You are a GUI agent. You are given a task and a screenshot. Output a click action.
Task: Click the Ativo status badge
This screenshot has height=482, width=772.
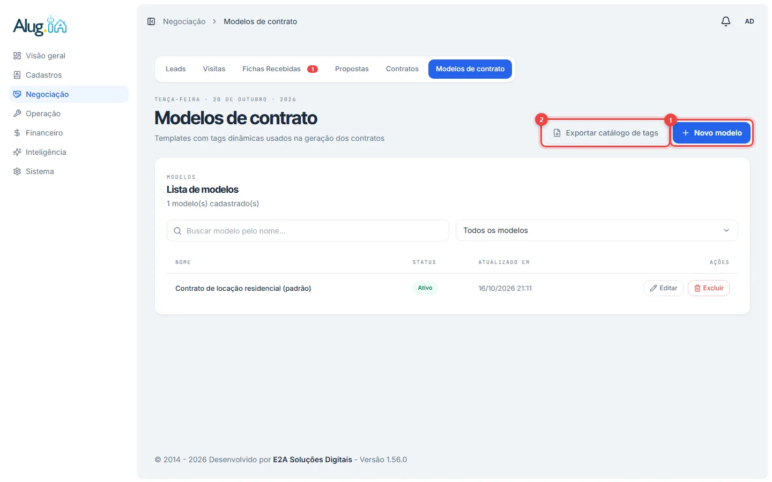point(425,288)
